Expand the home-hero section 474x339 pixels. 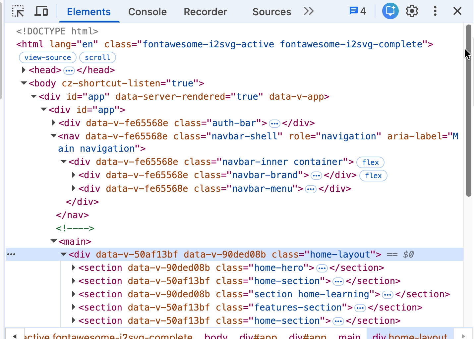74,267
